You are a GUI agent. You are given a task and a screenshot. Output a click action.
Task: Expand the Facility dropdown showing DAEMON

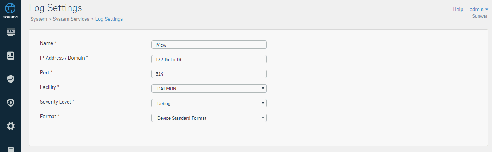pyautogui.click(x=209, y=89)
